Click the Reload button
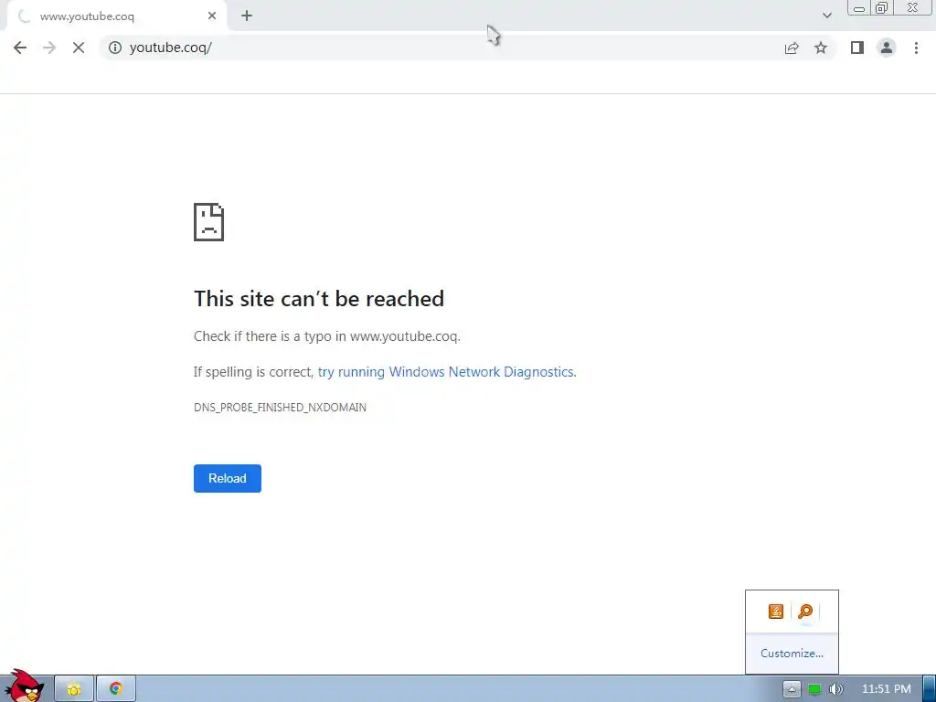936x702 pixels. tap(228, 478)
